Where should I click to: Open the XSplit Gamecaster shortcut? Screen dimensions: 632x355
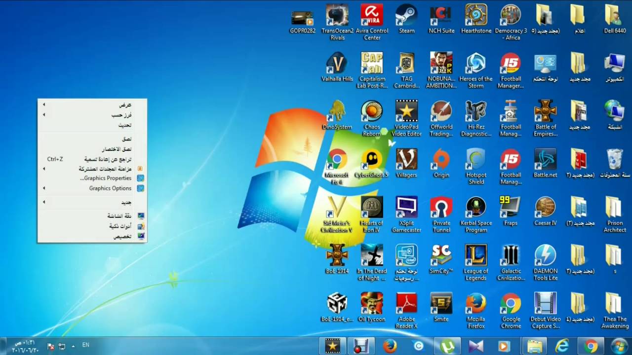[406, 215]
